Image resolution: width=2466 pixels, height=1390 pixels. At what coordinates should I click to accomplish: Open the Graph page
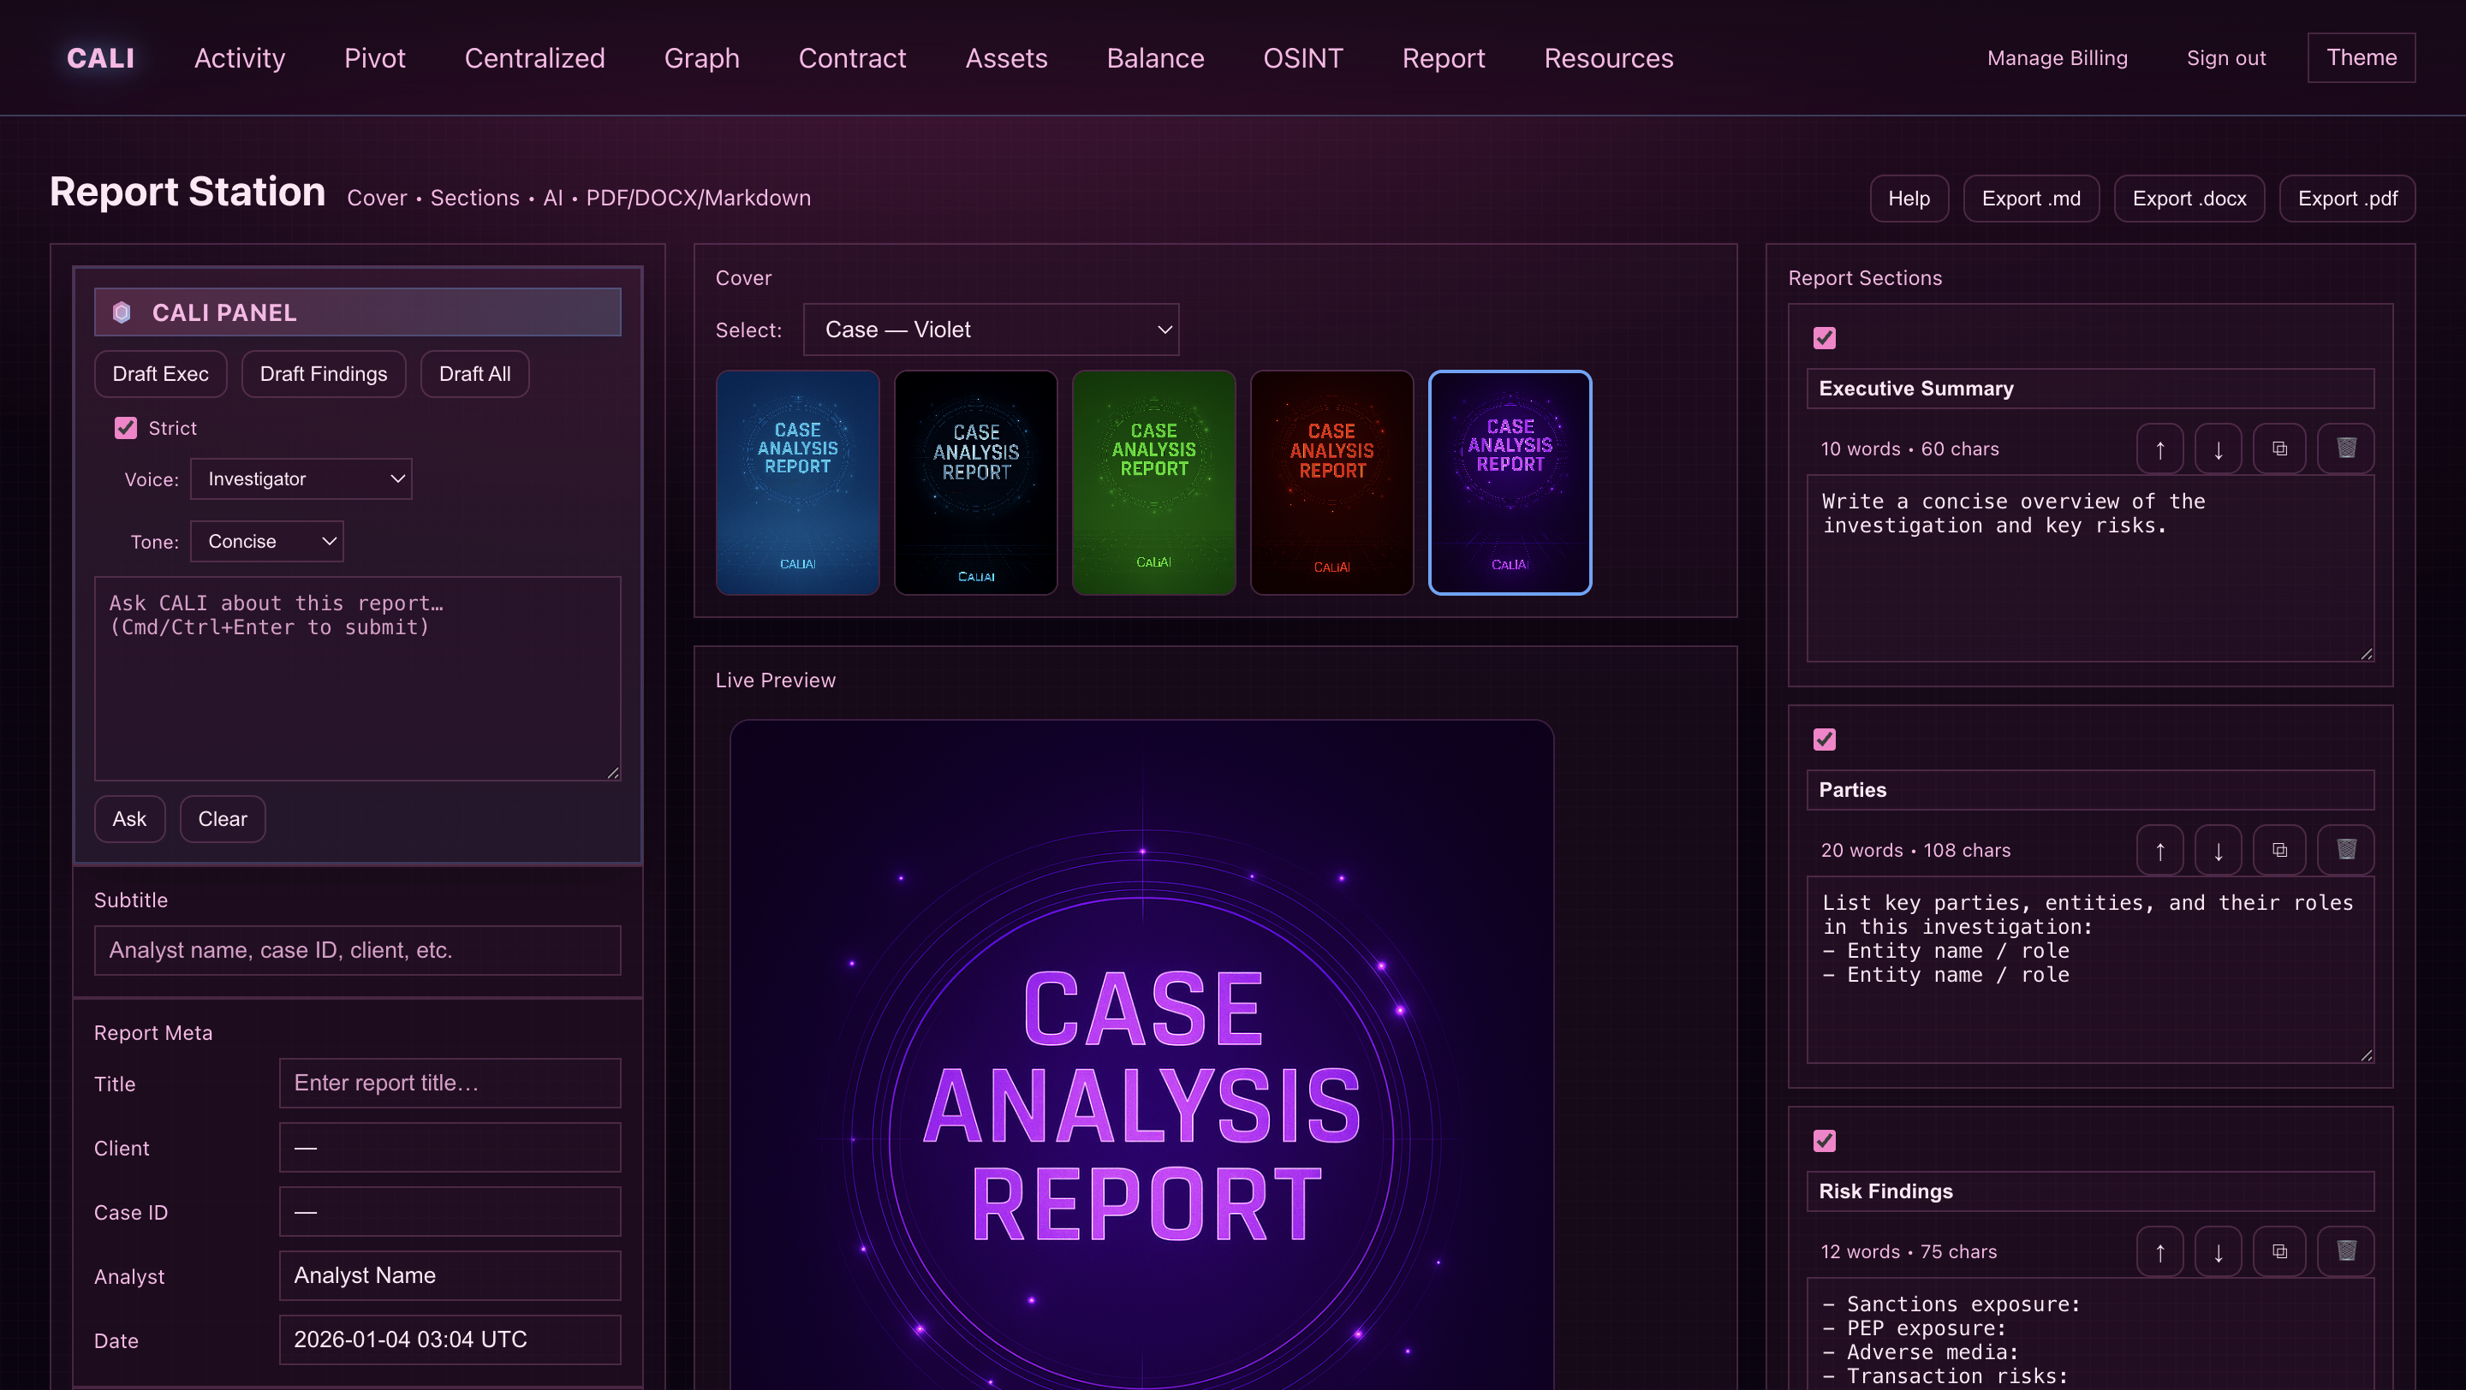click(x=702, y=57)
